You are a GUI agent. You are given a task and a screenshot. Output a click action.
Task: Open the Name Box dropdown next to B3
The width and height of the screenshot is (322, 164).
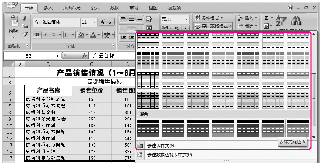pos(57,56)
